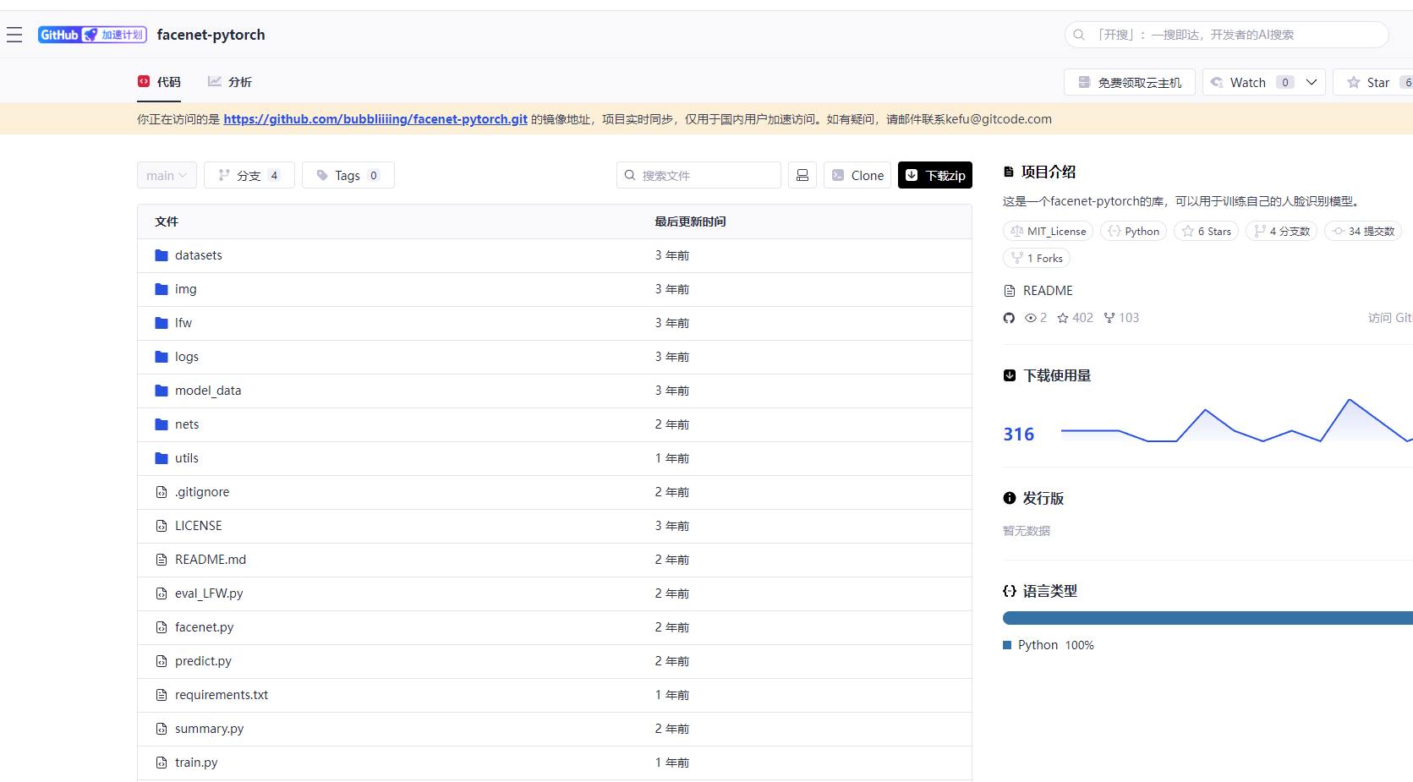Open the Clone options

(857, 175)
